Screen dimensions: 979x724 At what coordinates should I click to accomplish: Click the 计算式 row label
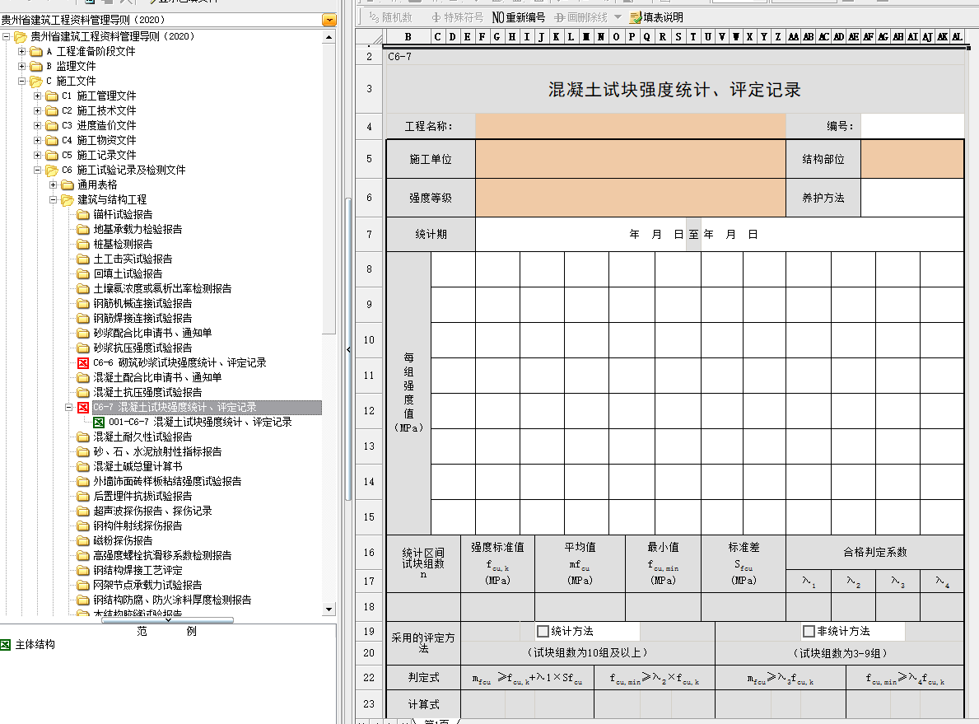tap(423, 704)
